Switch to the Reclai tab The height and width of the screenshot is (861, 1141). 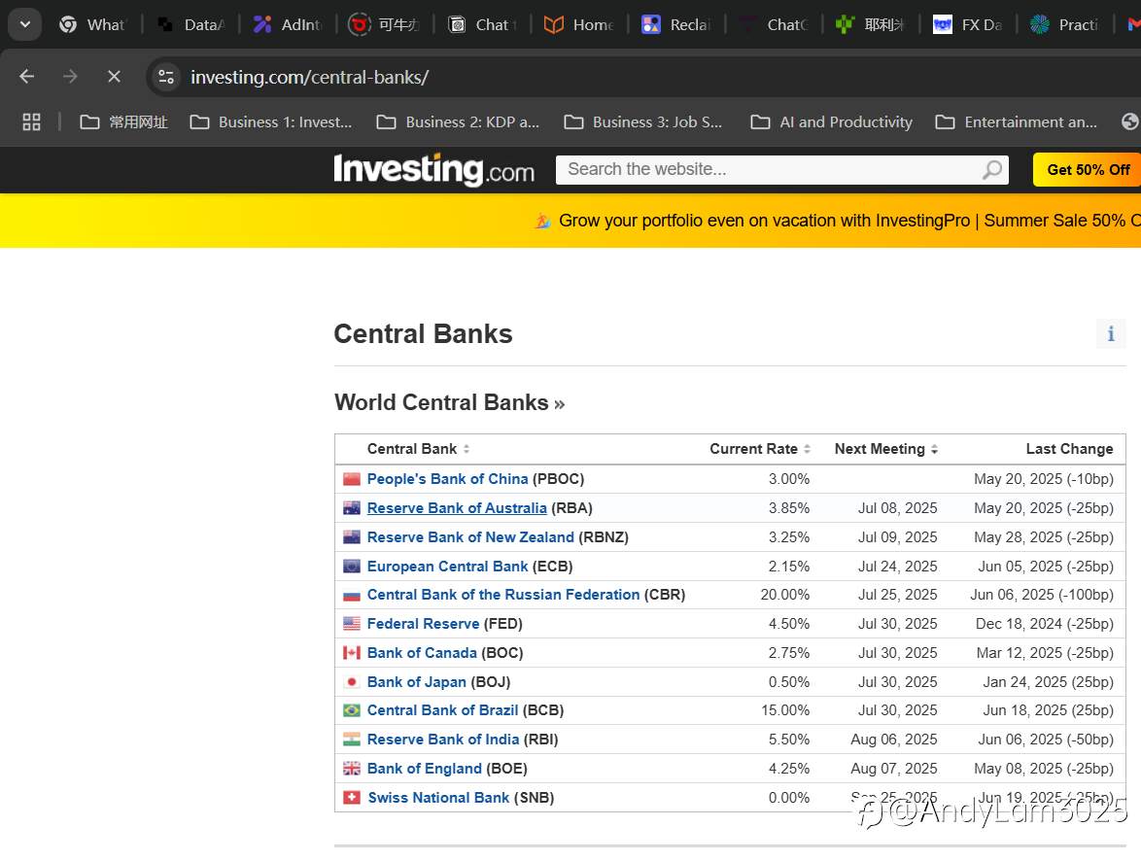[676, 24]
